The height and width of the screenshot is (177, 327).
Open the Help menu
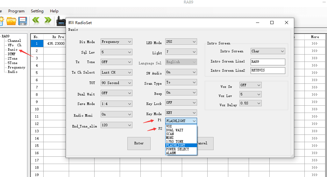[54, 11]
